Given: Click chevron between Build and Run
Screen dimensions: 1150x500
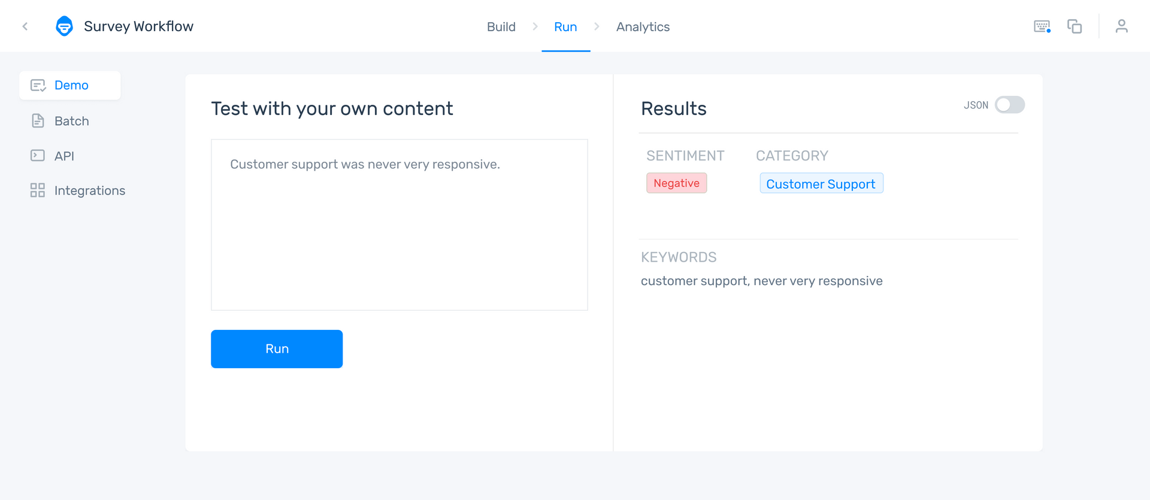Looking at the screenshot, I should 535,26.
